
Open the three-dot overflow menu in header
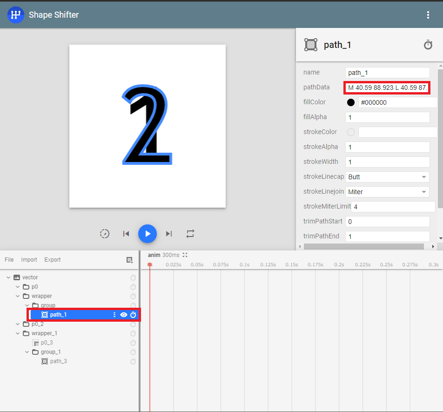tap(428, 15)
